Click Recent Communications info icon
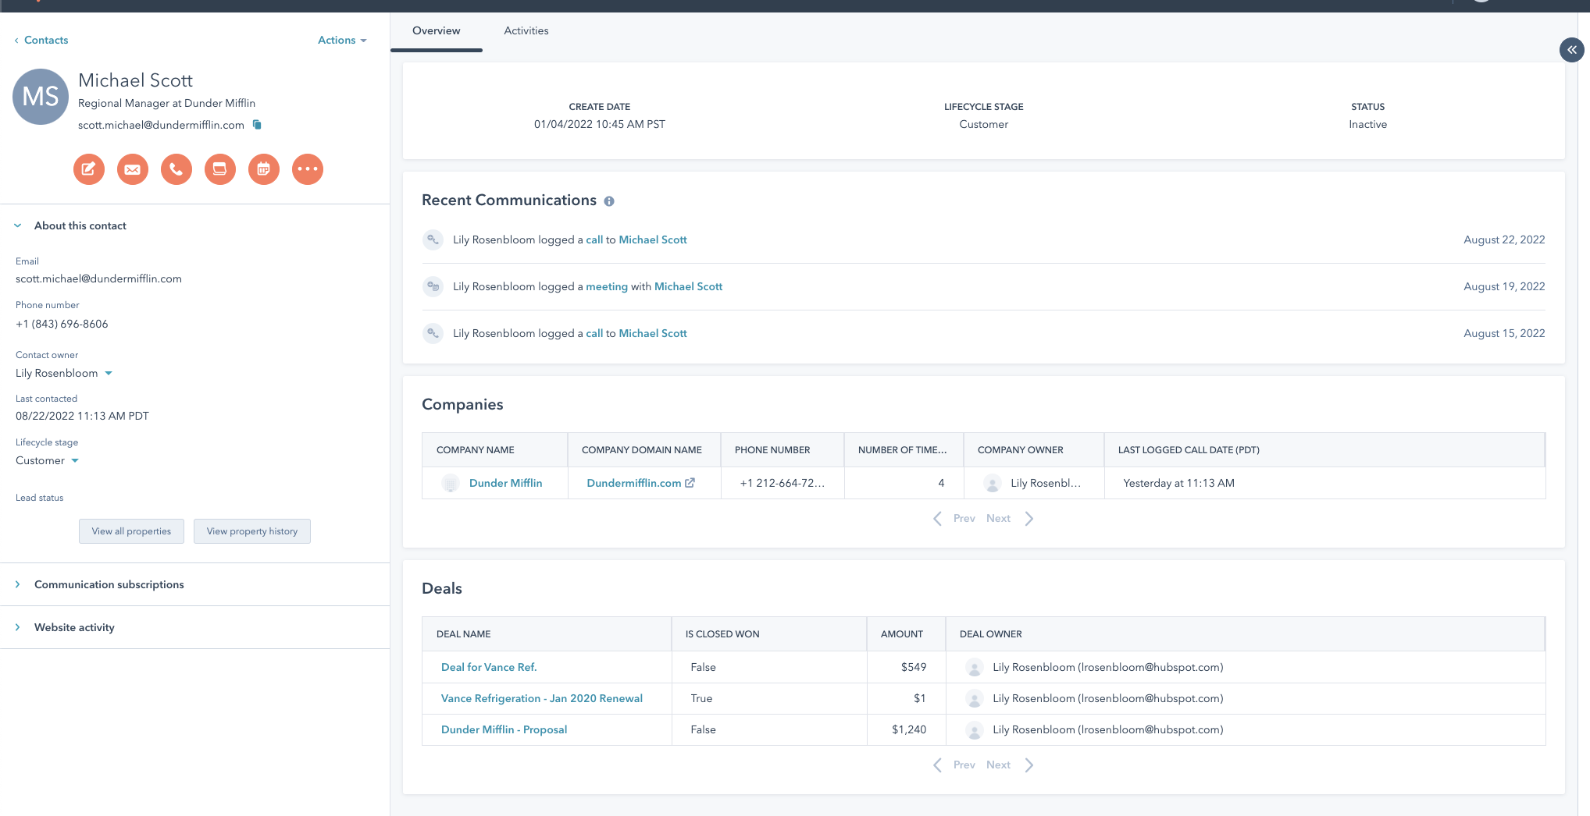The image size is (1590, 816). (609, 201)
